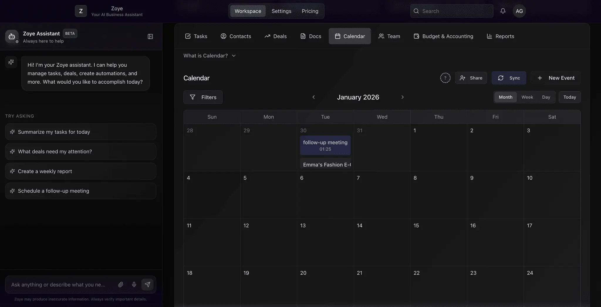601x307 pixels.
Task: Select calendar day 18
Action: point(212,287)
